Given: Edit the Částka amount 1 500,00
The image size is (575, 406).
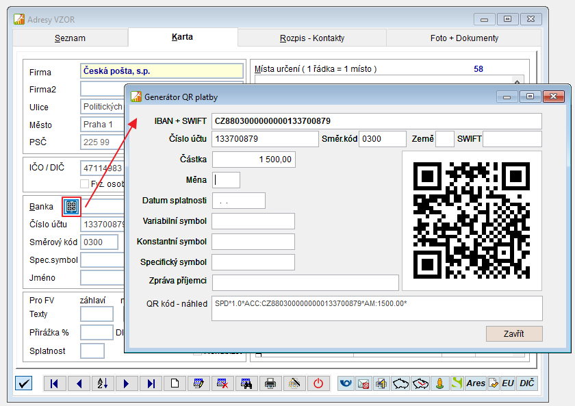Looking at the screenshot, I should pyautogui.click(x=254, y=160).
